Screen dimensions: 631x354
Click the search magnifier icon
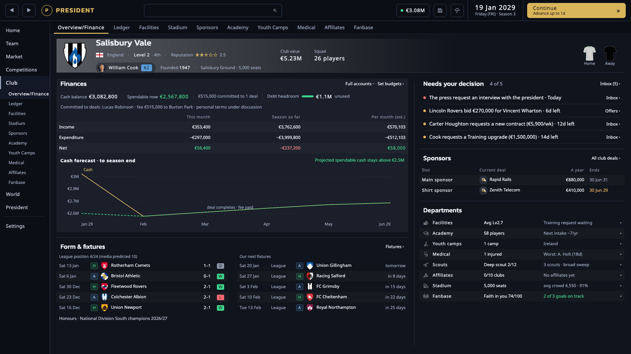tap(275, 10)
